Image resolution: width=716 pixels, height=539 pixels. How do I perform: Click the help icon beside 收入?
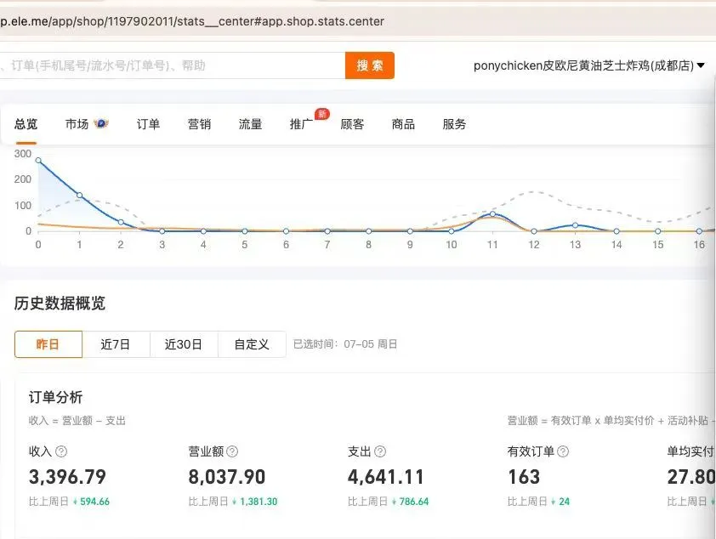click(61, 451)
